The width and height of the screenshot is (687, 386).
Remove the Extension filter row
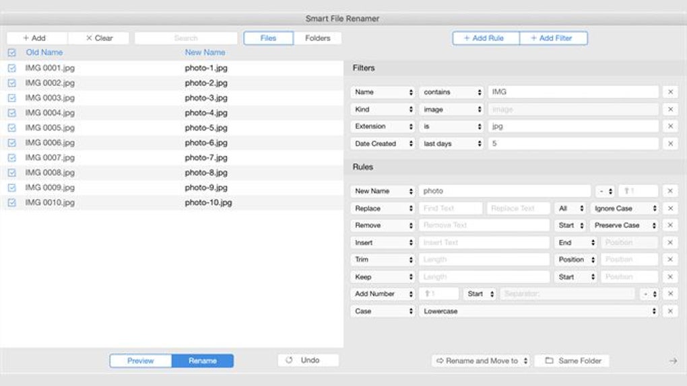click(x=670, y=126)
